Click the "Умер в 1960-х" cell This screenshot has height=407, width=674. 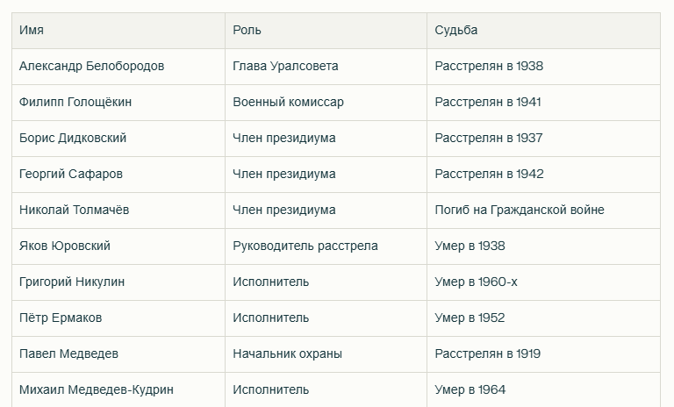[x=476, y=282]
